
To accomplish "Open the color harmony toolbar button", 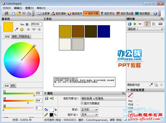I will click(x=59, y=14).
